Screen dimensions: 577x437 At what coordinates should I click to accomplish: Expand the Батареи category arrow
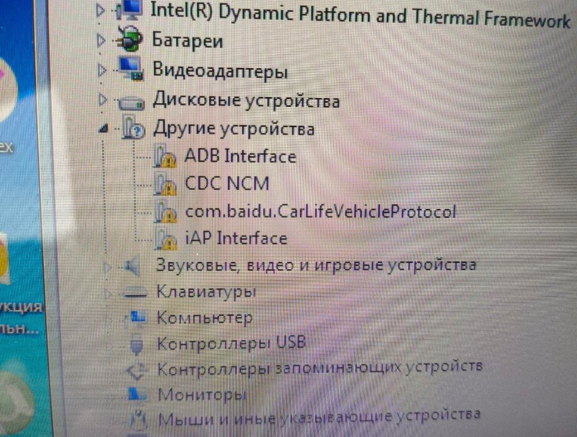[x=101, y=41]
